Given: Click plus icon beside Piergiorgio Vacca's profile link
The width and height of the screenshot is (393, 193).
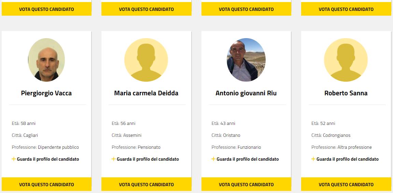Looking at the screenshot, I should (14, 159).
